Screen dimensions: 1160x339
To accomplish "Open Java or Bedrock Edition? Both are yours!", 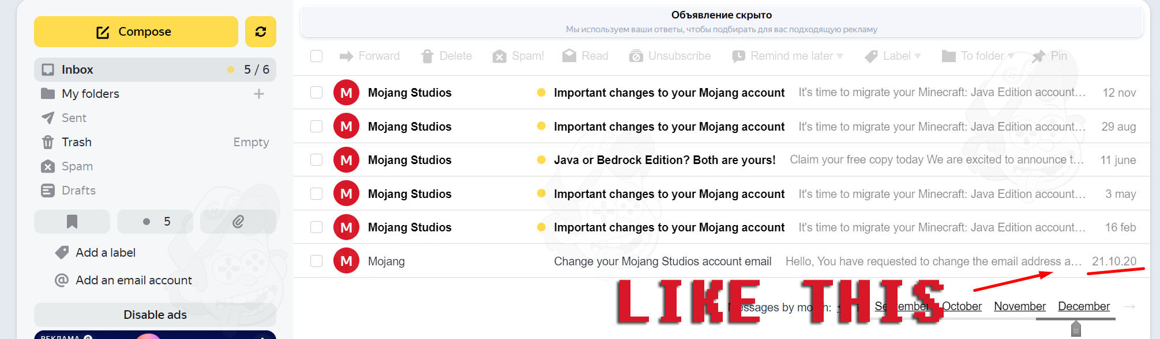I will (x=665, y=160).
